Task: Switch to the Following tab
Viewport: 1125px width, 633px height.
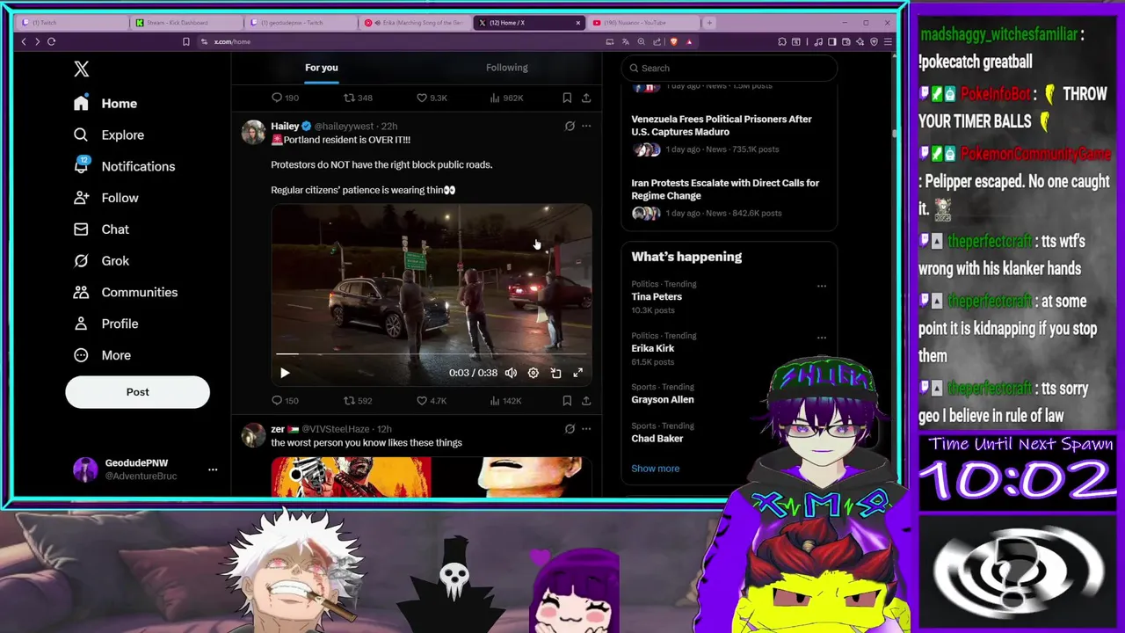Action: pyautogui.click(x=507, y=68)
